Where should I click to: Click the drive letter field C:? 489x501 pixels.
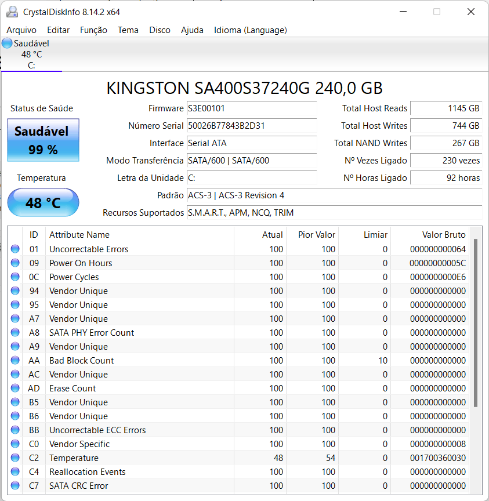point(252,177)
